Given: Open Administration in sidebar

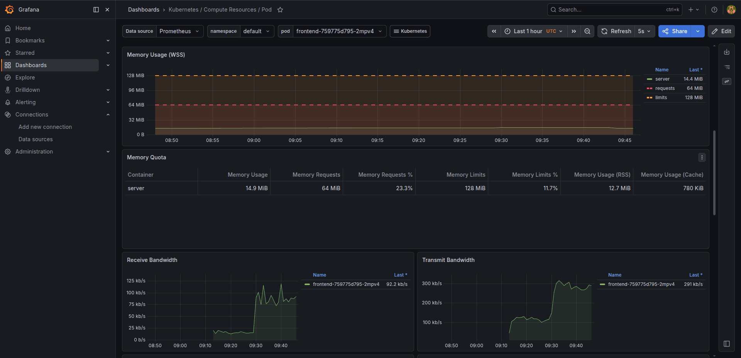Looking at the screenshot, I should pyautogui.click(x=34, y=152).
